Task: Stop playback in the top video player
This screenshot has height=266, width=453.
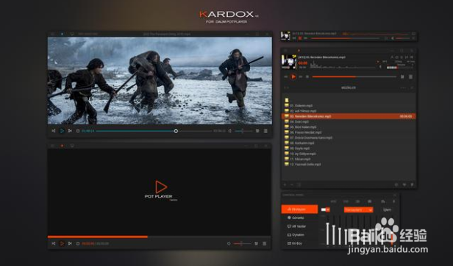Action: point(78,131)
